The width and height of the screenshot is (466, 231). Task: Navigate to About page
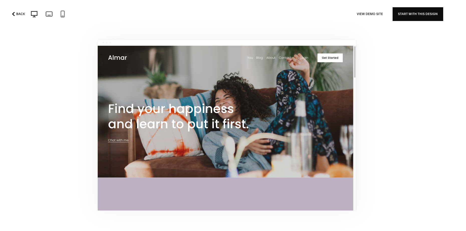(x=271, y=58)
